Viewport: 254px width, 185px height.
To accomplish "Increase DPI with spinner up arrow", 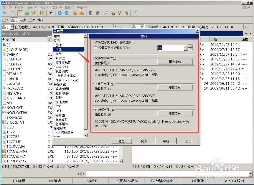I will tap(190, 46).
